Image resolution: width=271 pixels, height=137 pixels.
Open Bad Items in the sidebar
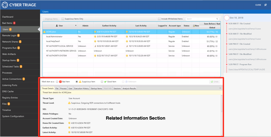click(x=20, y=23)
